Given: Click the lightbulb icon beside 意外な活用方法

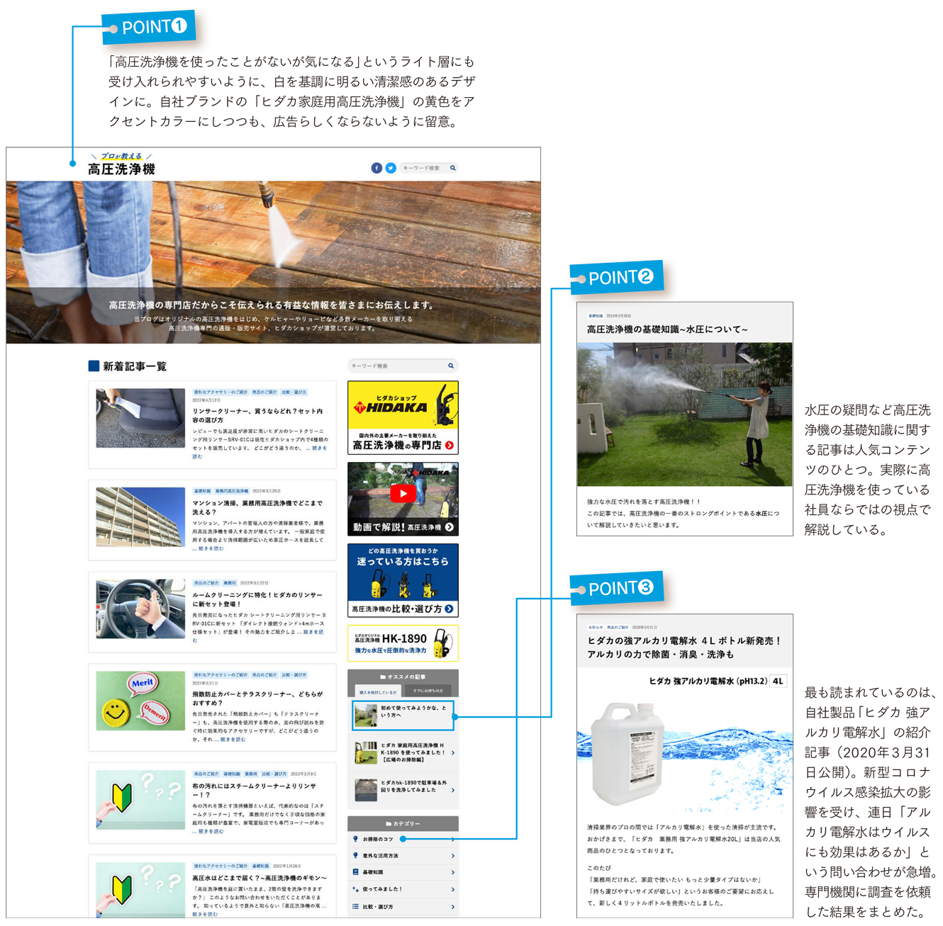Looking at the screenshot, I should pyautogui.click(x=356, y=855).
